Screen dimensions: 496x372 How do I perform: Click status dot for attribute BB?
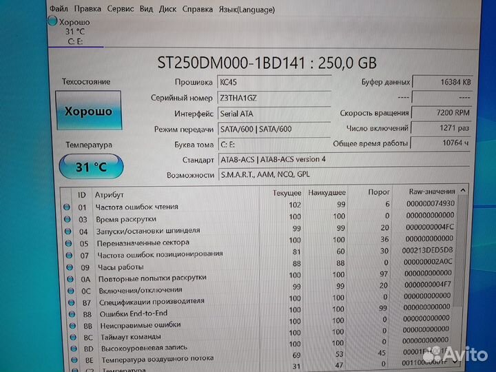pos(73,325)
